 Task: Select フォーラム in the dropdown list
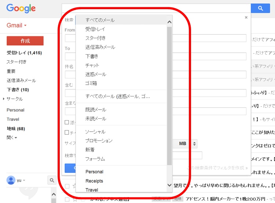pyautogui.click(x=121, y=159)
